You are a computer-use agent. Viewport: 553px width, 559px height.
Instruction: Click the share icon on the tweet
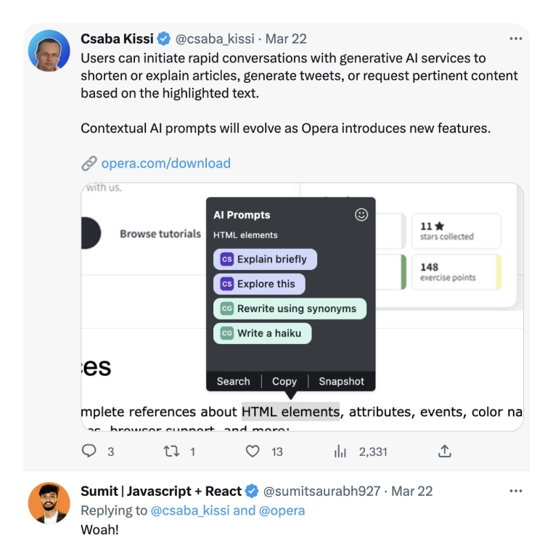(x=445, y=452)
